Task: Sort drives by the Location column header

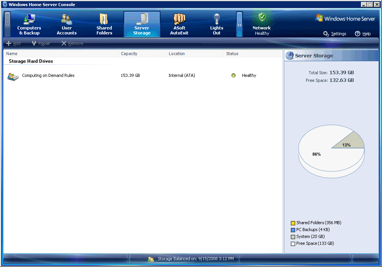Action: tap(195, 54)
